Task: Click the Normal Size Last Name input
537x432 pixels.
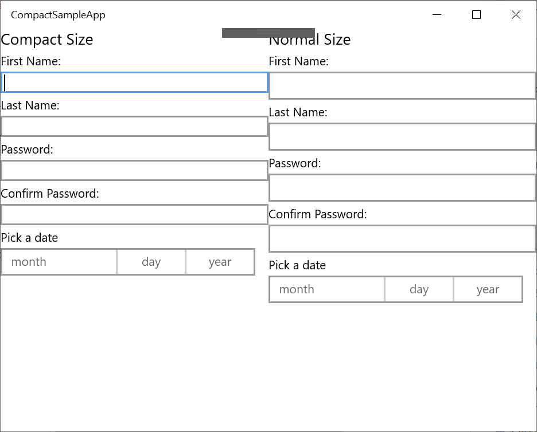Action: 402,137
